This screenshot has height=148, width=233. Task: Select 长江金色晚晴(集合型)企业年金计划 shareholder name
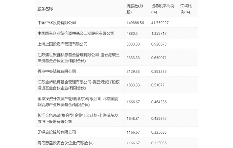pos(78,118)
